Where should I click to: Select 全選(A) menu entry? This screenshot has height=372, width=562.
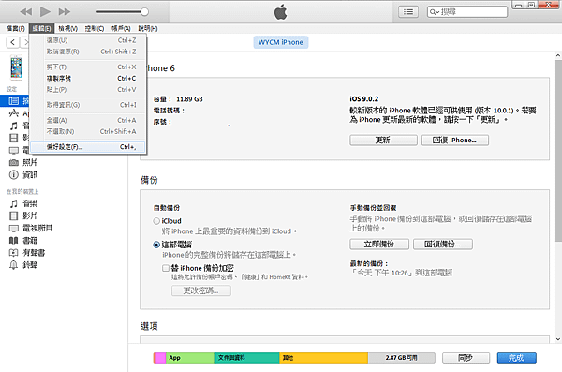tap(88, 120)
